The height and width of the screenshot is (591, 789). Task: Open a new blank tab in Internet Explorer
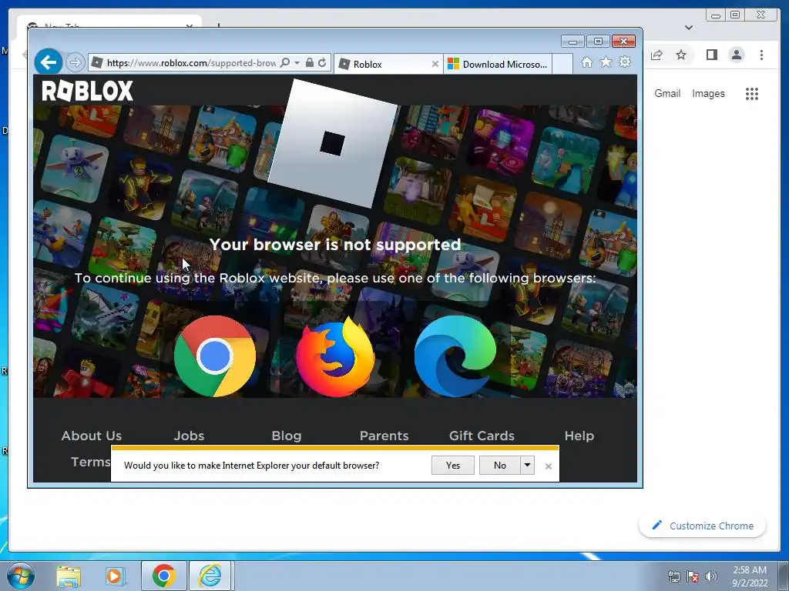click(562, 64)
